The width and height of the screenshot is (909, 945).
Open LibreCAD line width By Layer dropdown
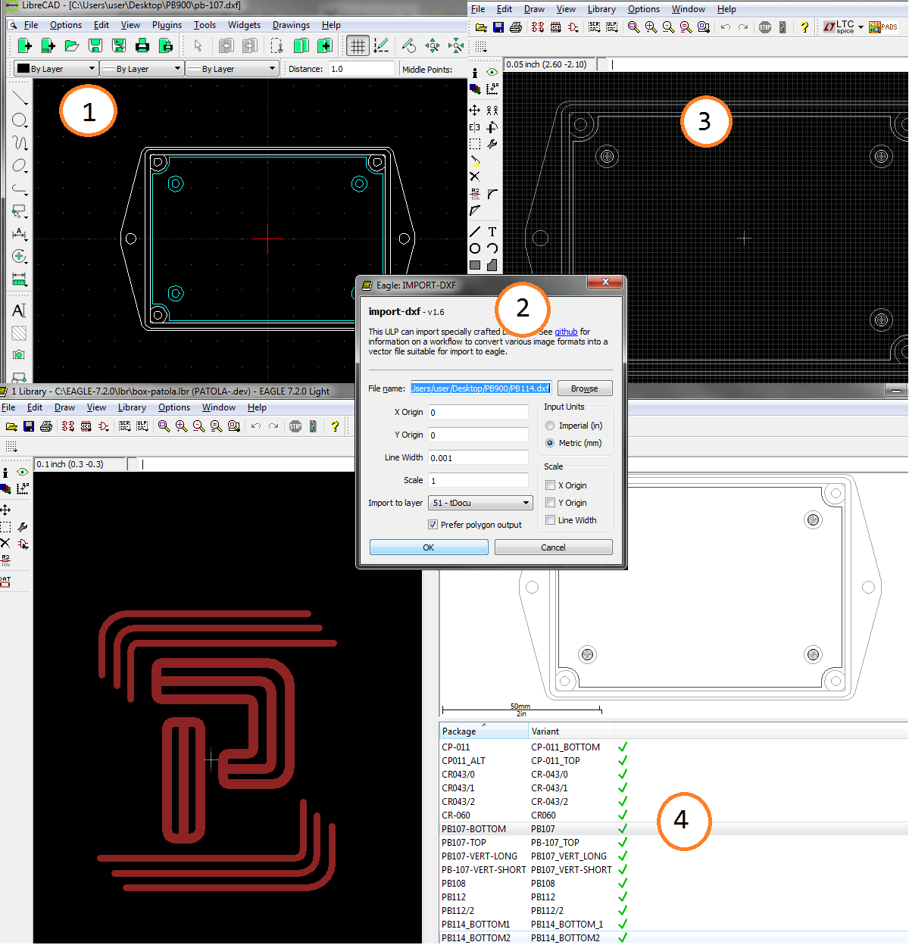click(142, 69)
